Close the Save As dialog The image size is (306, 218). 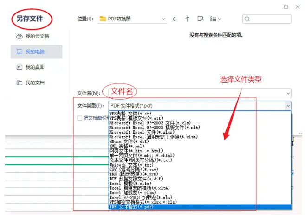tap(298, 7)
